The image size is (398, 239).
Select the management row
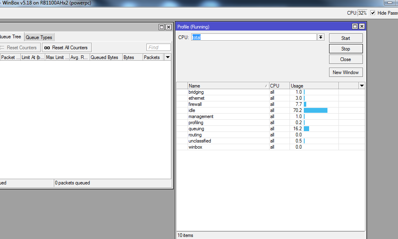click(271, 116)
